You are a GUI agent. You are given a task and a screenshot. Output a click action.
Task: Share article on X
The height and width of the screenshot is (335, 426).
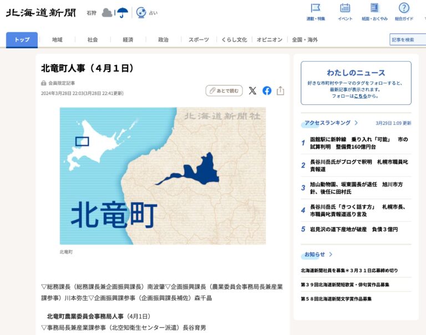coord(252,90)
